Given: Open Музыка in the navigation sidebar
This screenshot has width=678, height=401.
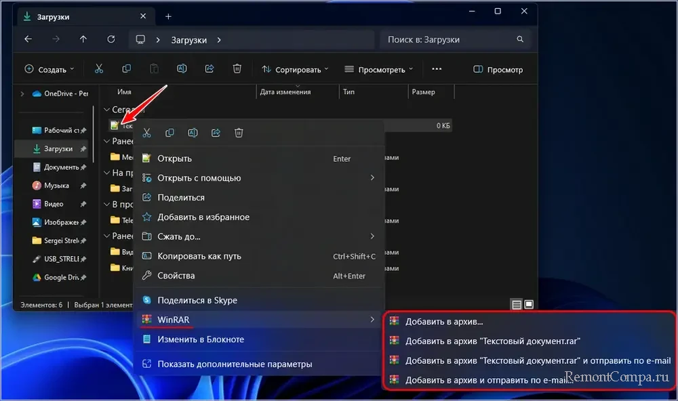Looking at the screenshot, I should (56, 186).
